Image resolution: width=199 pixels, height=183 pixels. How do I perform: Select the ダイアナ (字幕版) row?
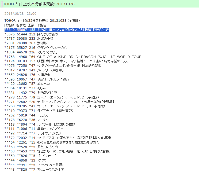click(x=34, y=70)
